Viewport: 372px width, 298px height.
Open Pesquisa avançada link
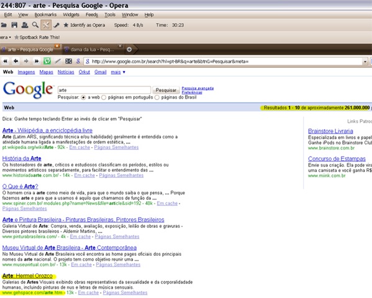click(197, 88)
